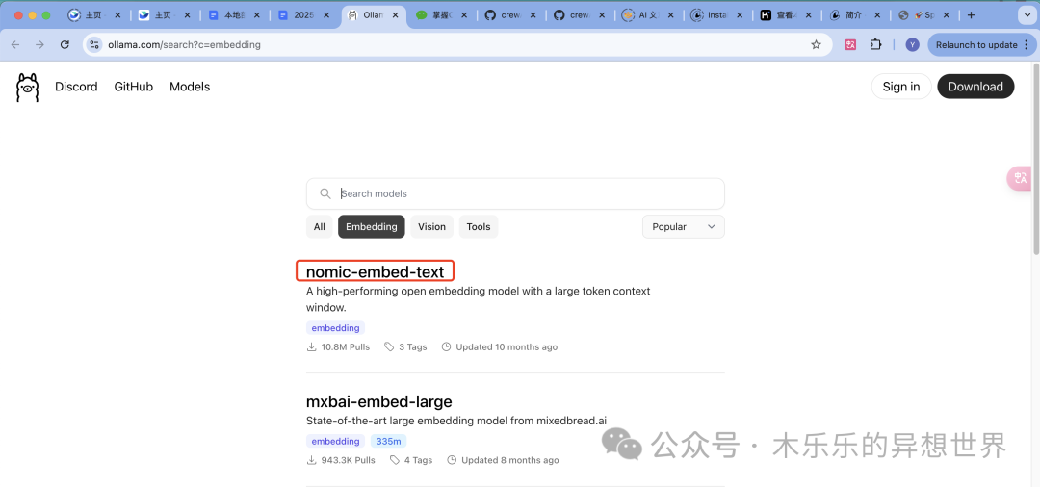Screen dimensions: 1040x487
Task: Switch to the Sp tab
Action: pos(924,15)
